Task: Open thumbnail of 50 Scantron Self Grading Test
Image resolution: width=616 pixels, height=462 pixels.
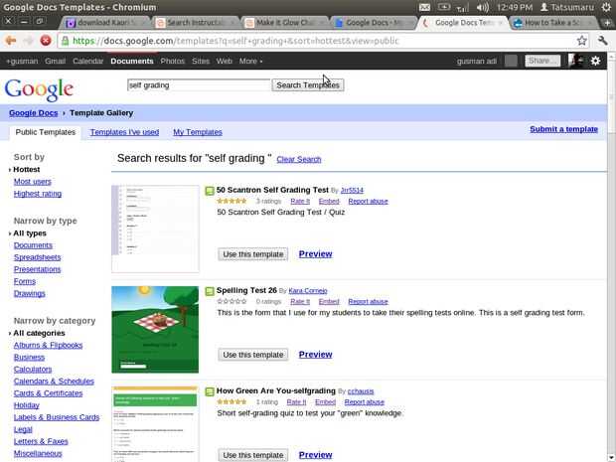Action: point(155,230)
